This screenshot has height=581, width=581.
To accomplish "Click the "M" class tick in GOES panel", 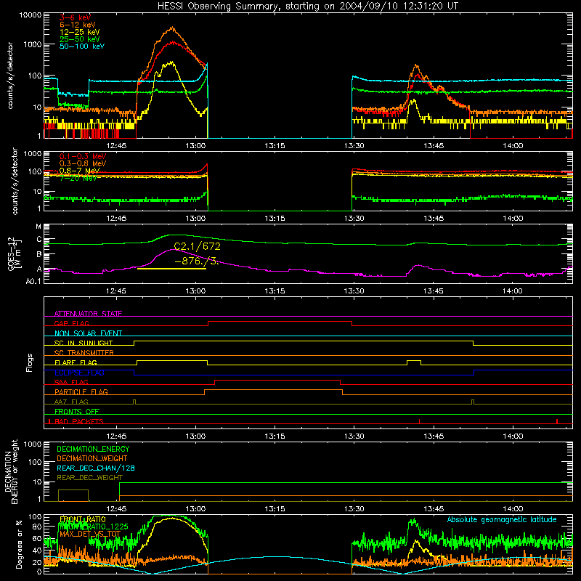I will [38, 227].
